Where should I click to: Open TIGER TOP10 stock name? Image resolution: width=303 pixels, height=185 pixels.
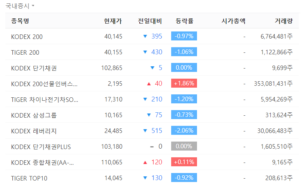(29, 178)
